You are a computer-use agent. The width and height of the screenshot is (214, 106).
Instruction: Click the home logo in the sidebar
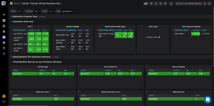pyautogui.click(x=3, y=3)
